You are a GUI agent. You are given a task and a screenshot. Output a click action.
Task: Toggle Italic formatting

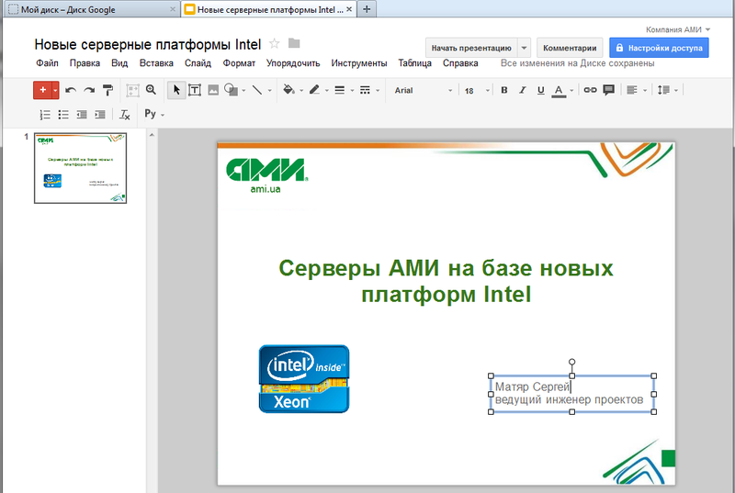(x=522, y=90)
